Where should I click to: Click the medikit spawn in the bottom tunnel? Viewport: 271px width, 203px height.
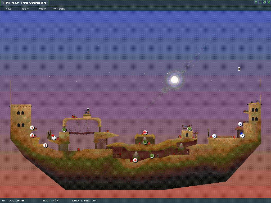(x=135, y=160)
